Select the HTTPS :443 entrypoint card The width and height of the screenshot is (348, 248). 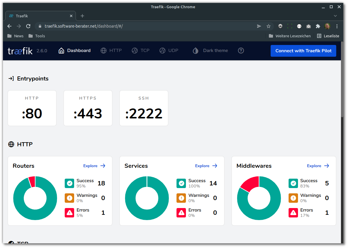[88, 108]
